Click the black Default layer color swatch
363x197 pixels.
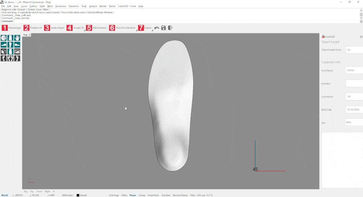[x=78, y=195]
